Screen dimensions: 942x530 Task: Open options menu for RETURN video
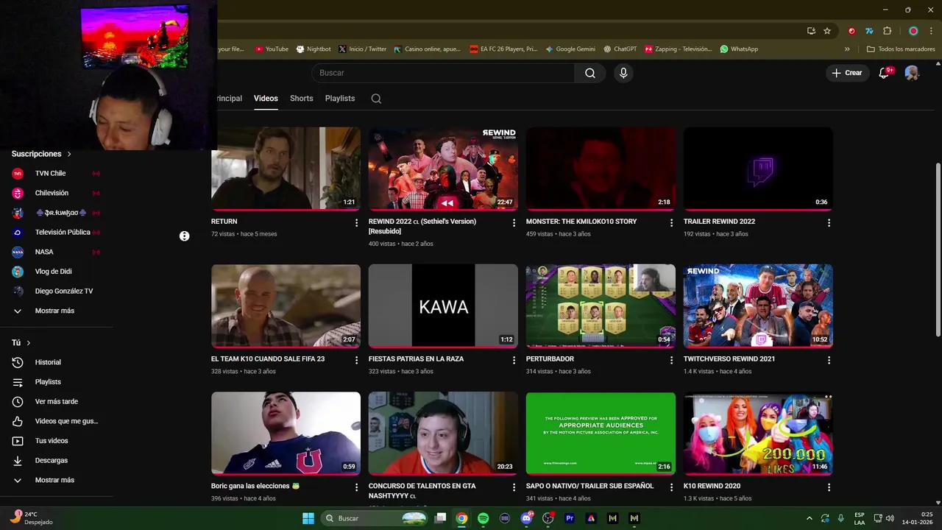(x=357, y=222)
